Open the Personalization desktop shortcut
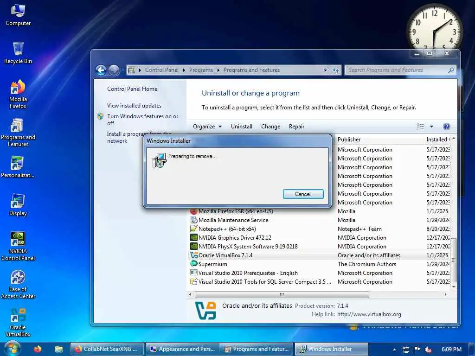The height and width of the screenshot is (356, 475). [x=17, y=167]
